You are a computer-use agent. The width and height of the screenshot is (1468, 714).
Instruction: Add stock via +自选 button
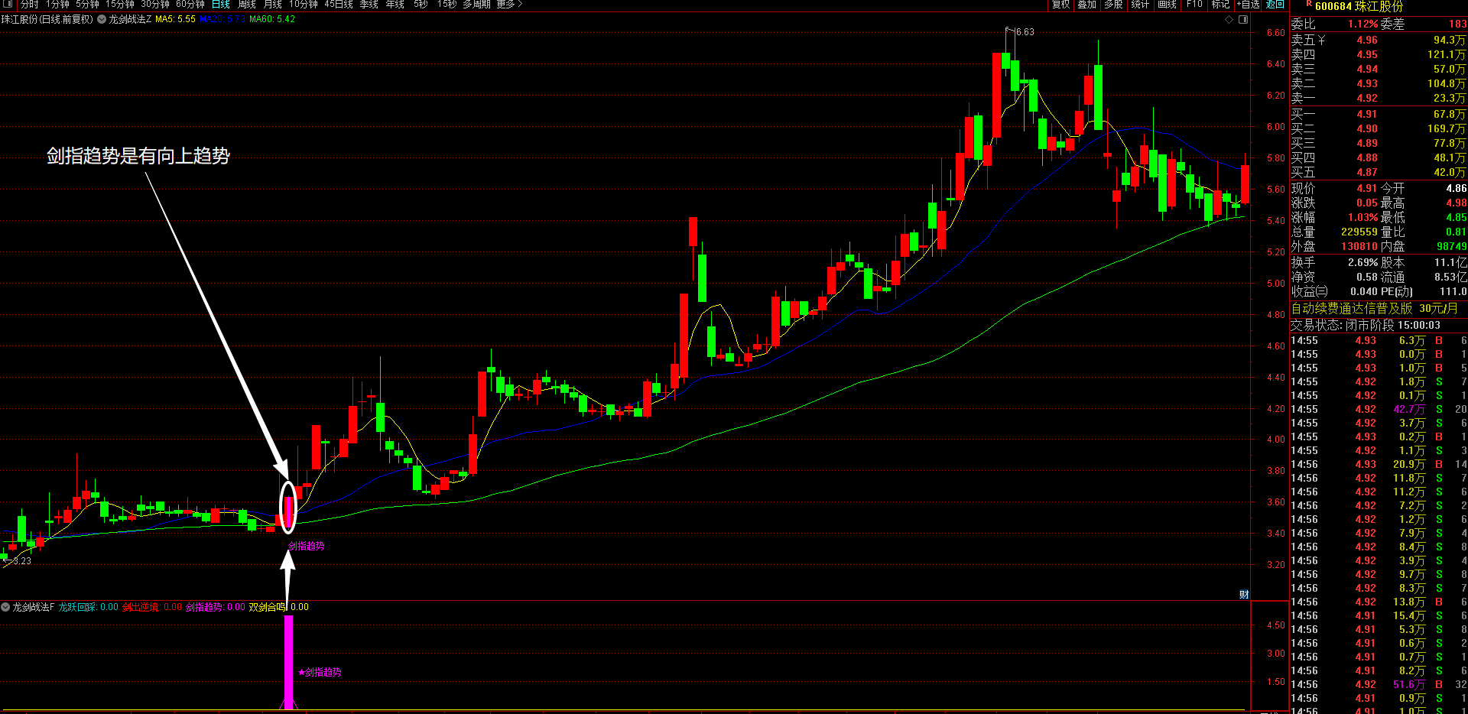click(1249, 5)
